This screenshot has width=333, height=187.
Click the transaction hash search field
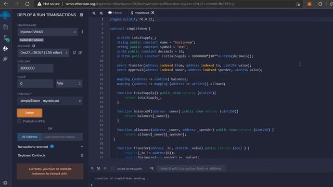click(191, 168)
